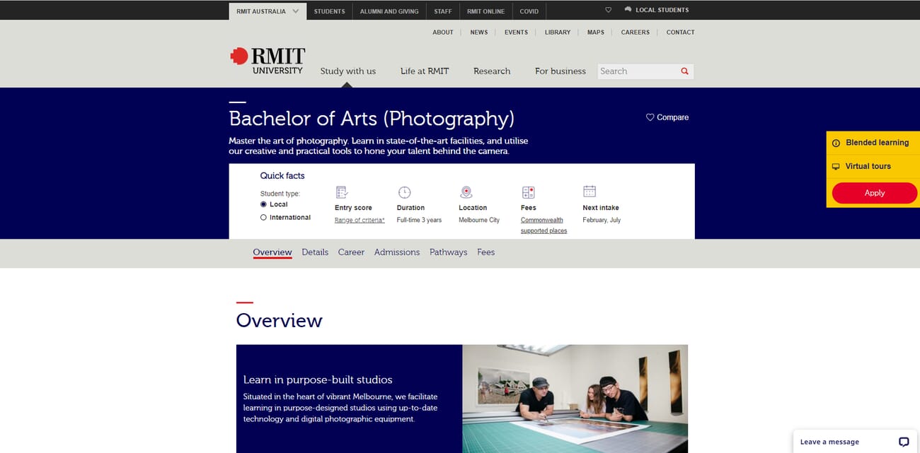Switch to the Fees tab
This screenshot has height=453, width=920.
coord(485,252)
